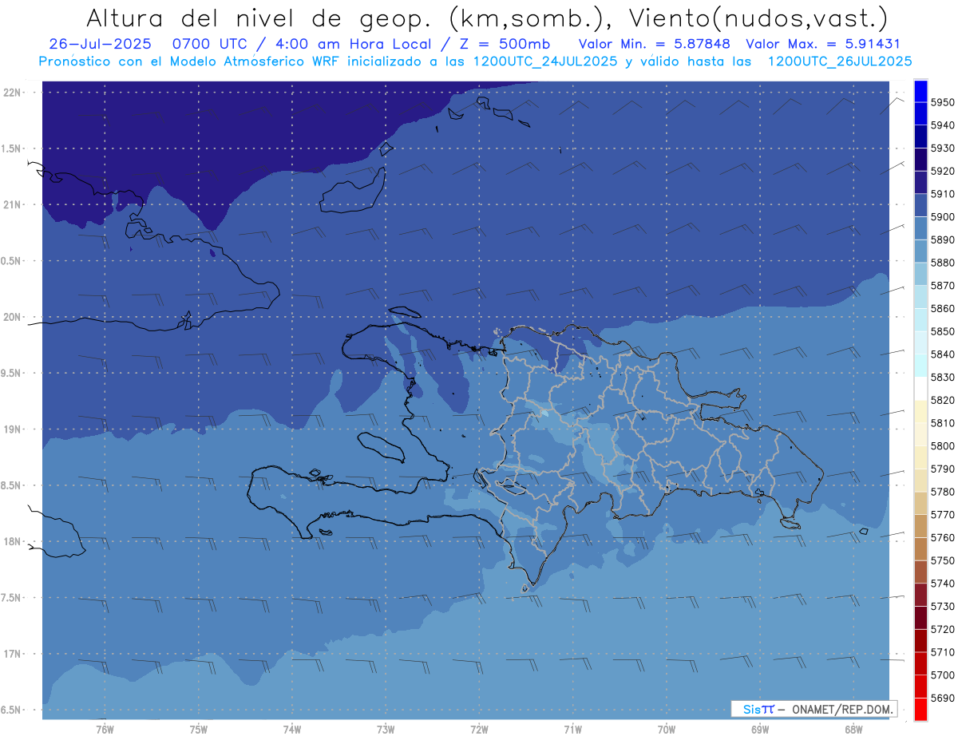Click the '20N' latitude label
The image size is (958, 740).
pyautogui.click(x=13, y=317)
